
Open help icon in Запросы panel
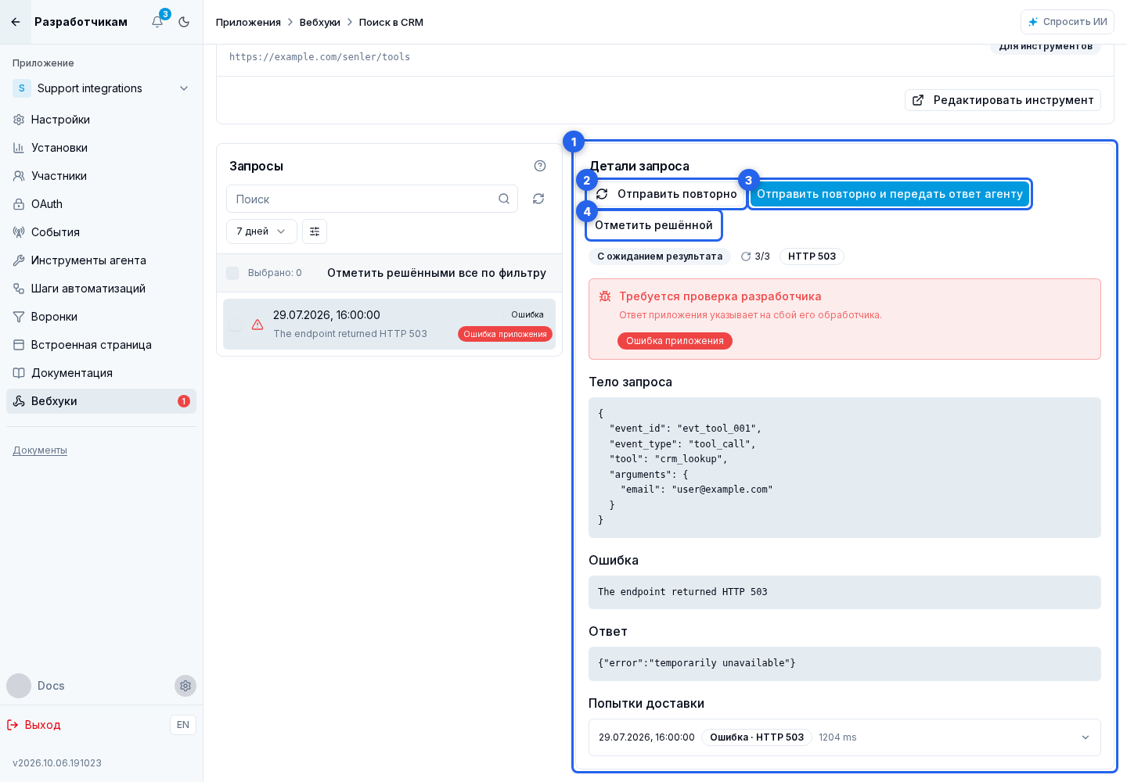tap(540, 166)
